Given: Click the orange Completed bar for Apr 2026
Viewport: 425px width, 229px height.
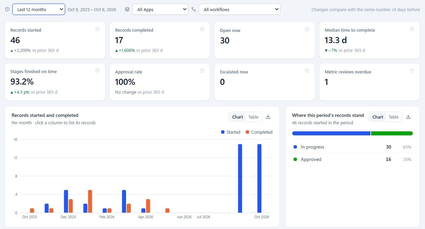Looking at the screenshot, I should pyautogui.click(x=148, y=206).
